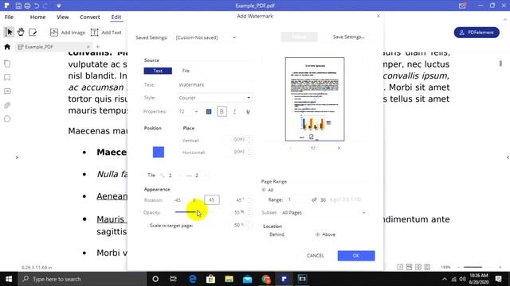Click the print icon in title bar

pyautogui.click(x=27, y=6)
